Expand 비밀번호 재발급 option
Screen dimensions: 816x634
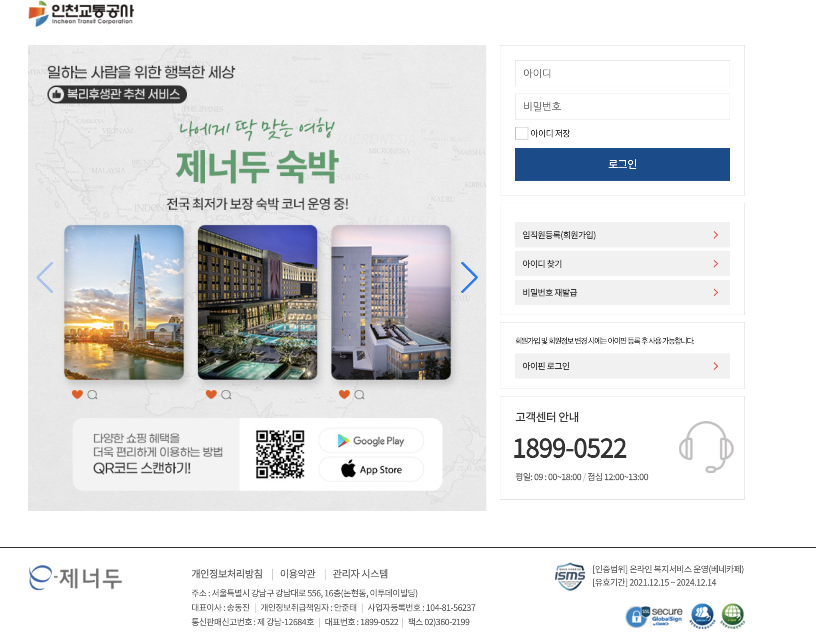point(716,292)
